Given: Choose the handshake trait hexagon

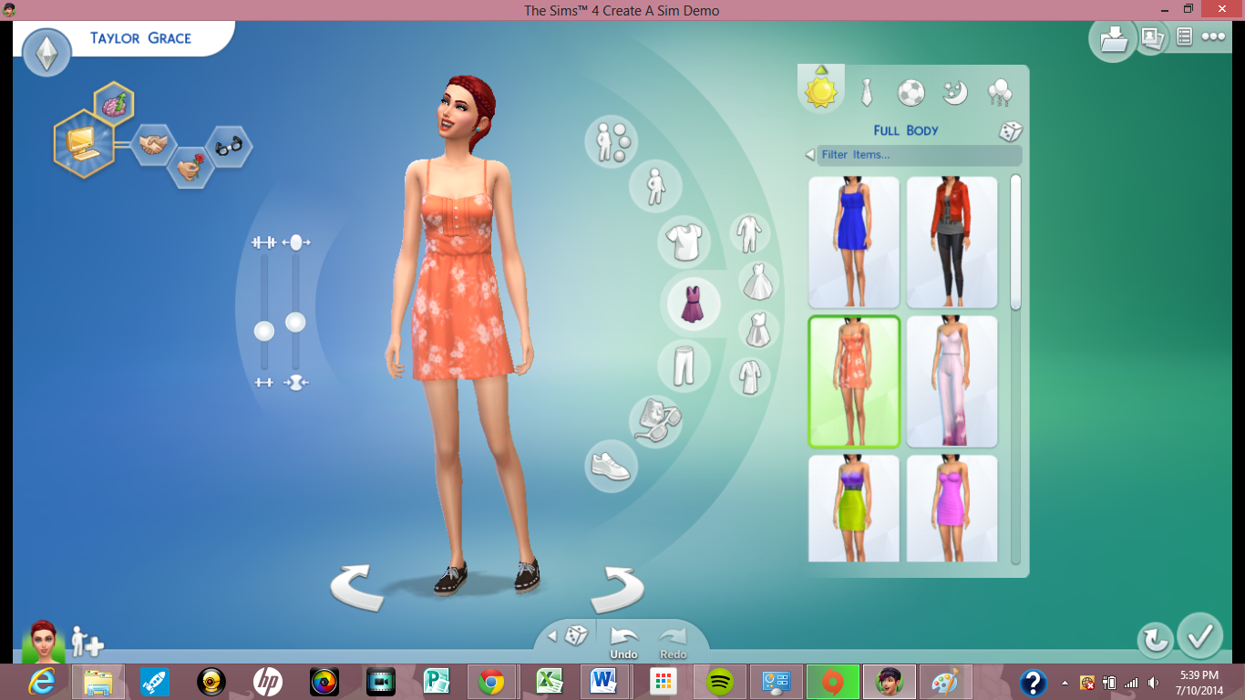Looking at the screenshot, I should tap(153, 144).
